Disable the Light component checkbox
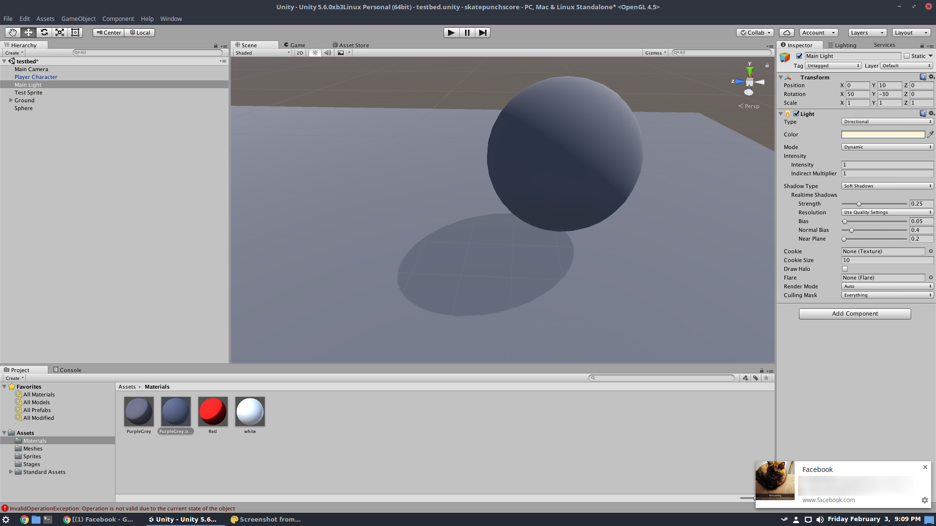The image size is (936, 526). coord(796,113)
